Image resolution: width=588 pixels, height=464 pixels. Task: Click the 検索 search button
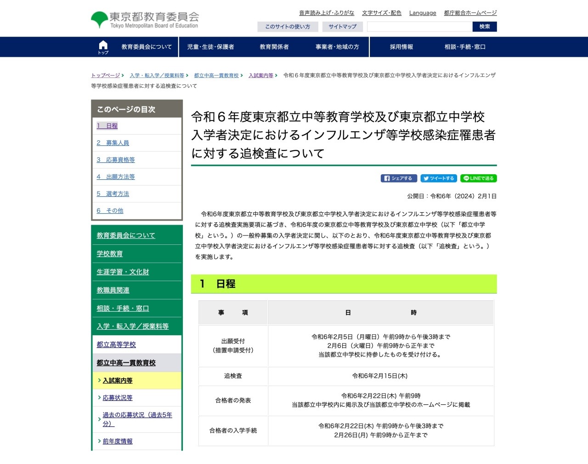coord(485,27)
